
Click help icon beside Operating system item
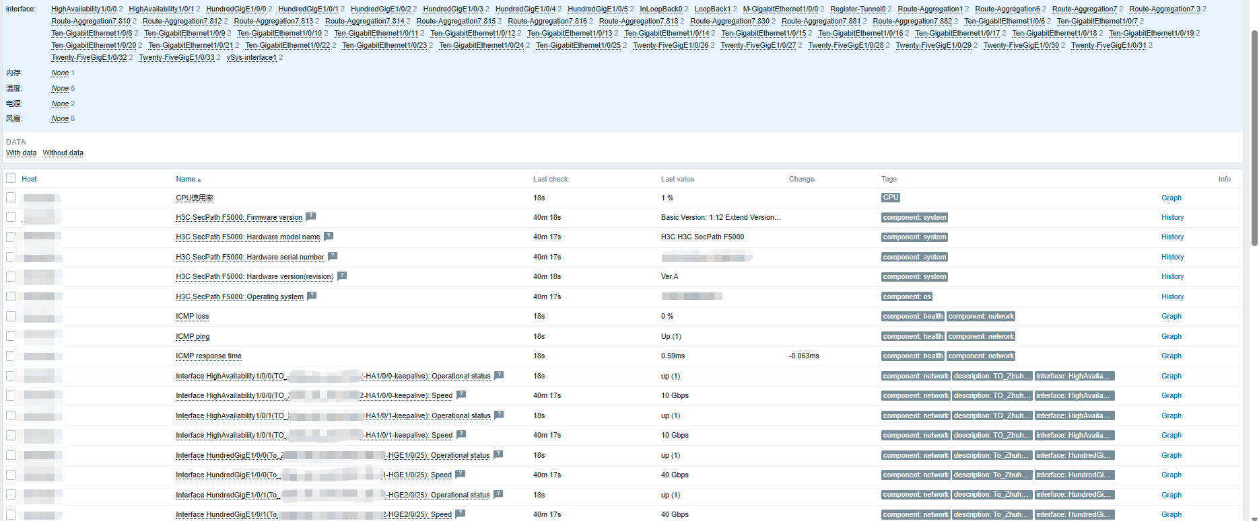312,296
